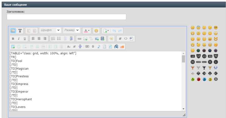Open the attachments dropdown icon

[106, 30]
